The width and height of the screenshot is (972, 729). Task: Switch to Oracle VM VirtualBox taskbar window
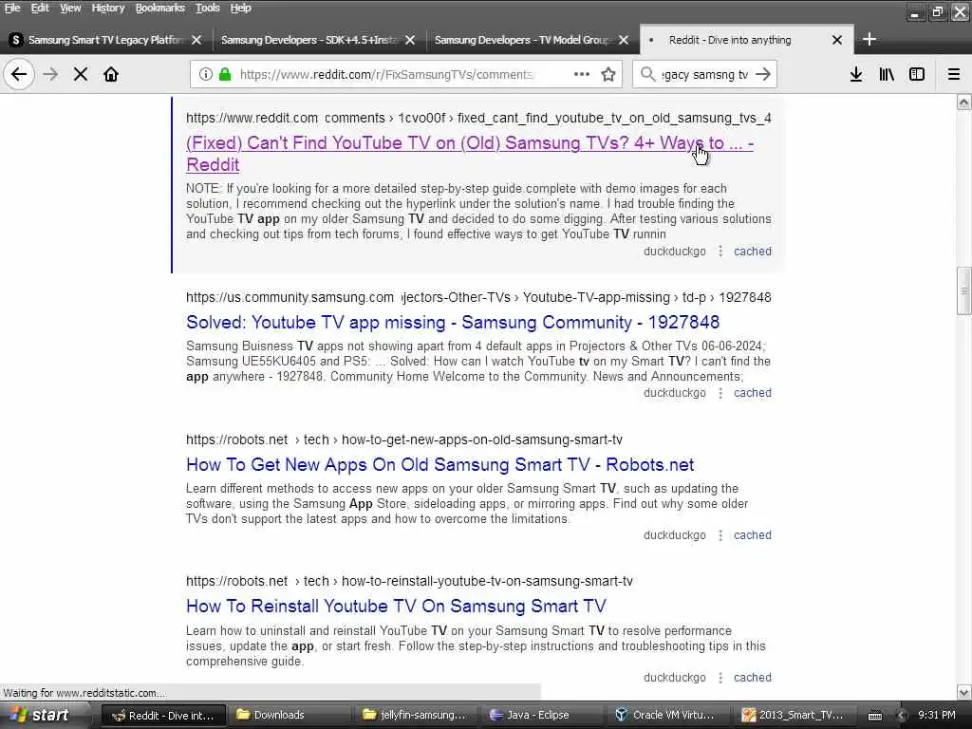coord(668,715)
